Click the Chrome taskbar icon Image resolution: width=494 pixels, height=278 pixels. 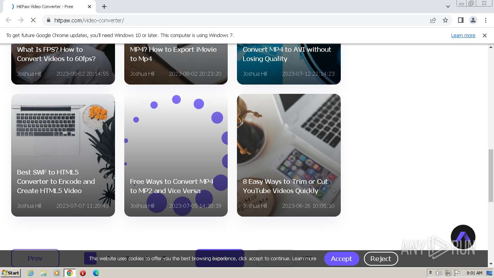coord(70,273)
